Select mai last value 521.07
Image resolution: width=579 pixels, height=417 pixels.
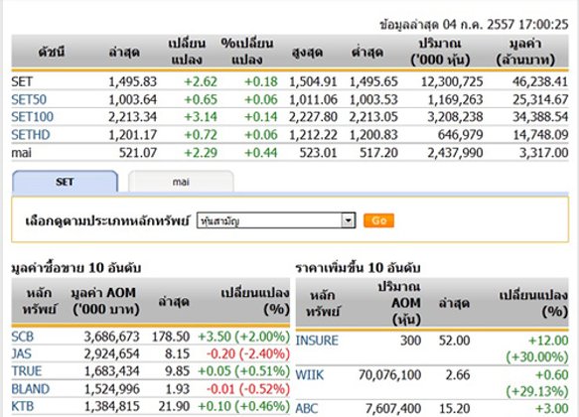pos(138,153)
